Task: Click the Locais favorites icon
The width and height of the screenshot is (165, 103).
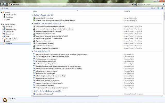Action: tap(4, 20)
